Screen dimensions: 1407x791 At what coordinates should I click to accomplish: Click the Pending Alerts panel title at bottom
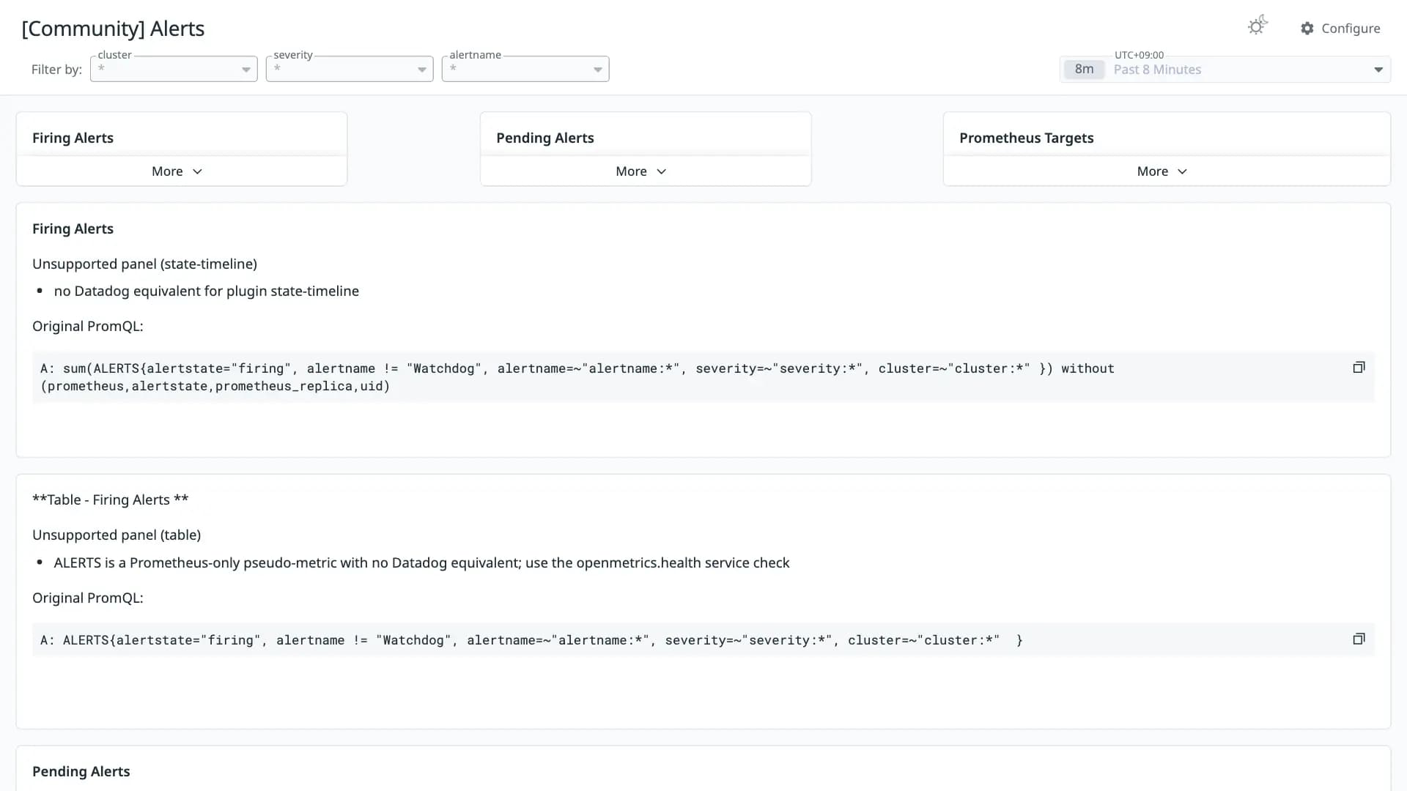coord(81,771)
